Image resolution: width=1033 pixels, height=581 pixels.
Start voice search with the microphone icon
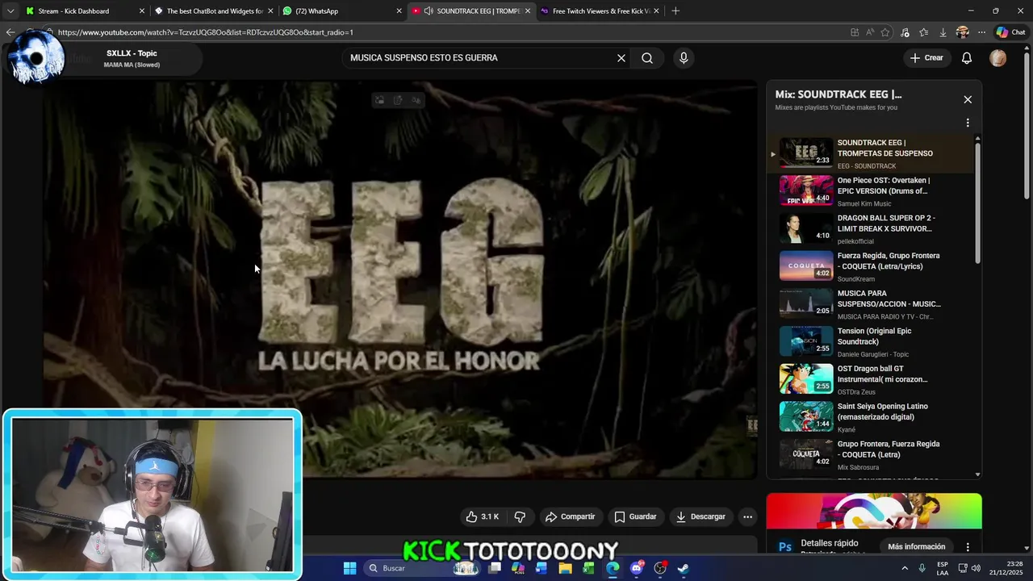tap(684, 58)
